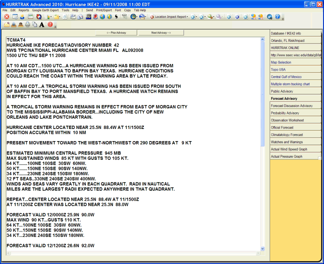Go to the Next Advisory
The width and height of the screenshot is (324, 264).
(161, 32)
